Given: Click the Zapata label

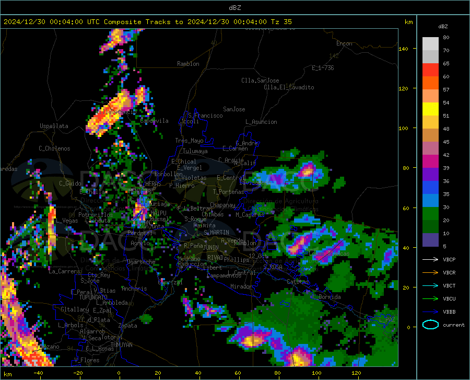Looking at the screenshot, I should (x=128, y=326).
